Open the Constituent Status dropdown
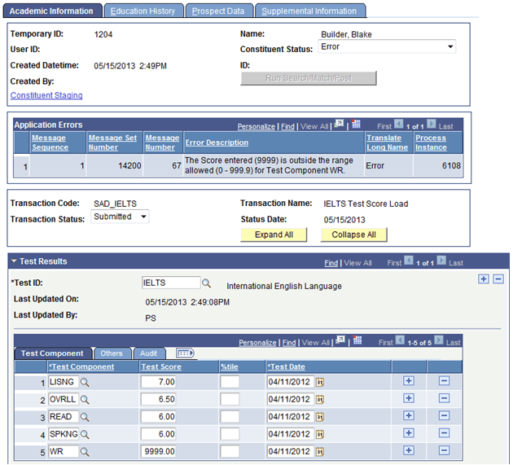 [387, 46]
